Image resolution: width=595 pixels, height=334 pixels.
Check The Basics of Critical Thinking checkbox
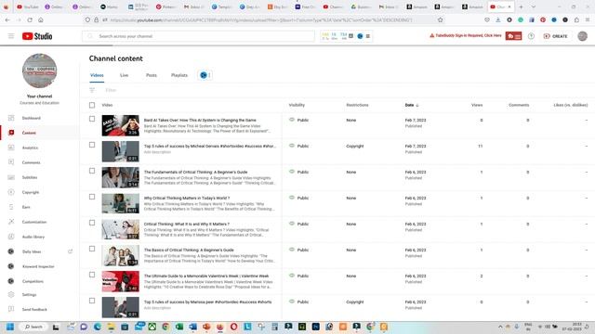coord(92,249)
